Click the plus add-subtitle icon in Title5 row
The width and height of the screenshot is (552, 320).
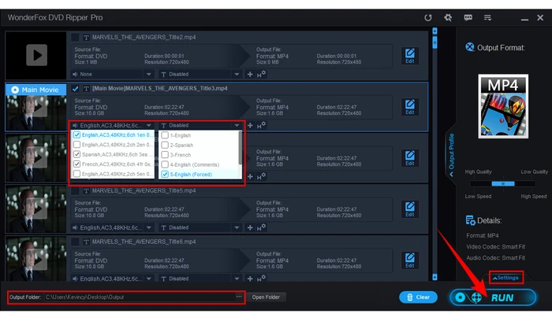pos(250,228)
